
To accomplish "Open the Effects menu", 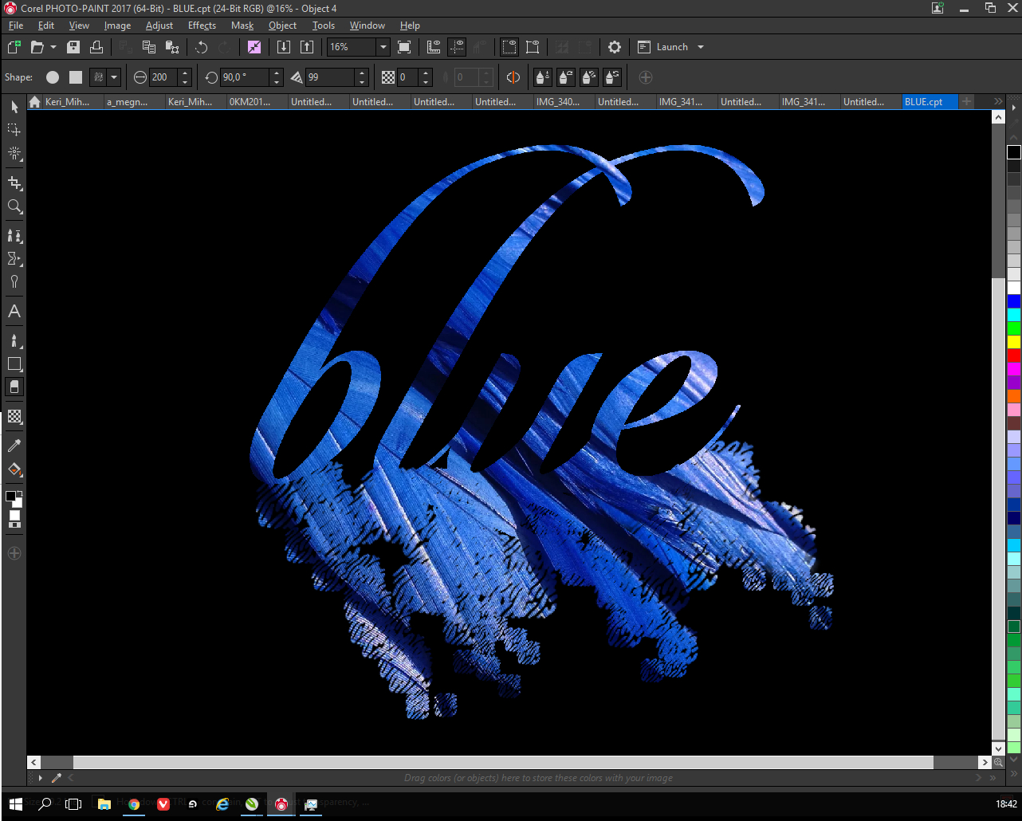I will click(x=202, y=26).
